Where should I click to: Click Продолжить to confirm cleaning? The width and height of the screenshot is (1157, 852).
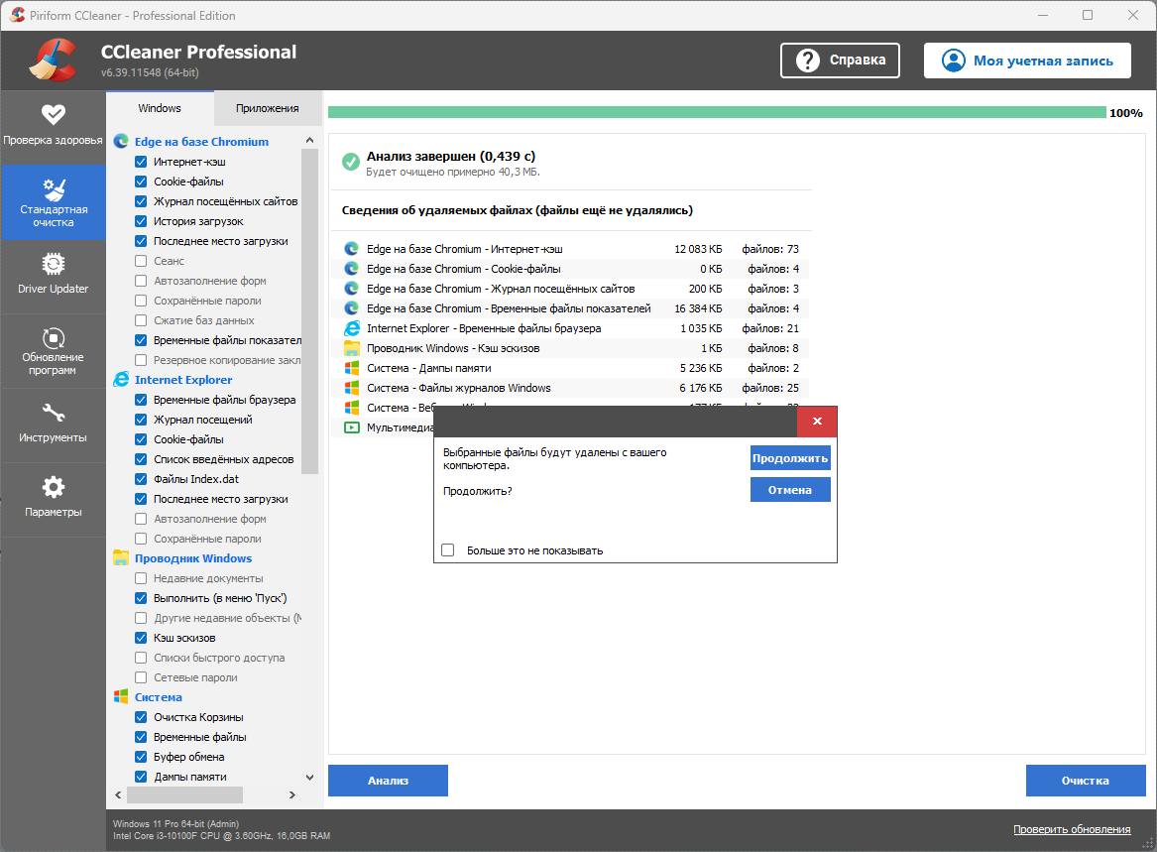789,458
